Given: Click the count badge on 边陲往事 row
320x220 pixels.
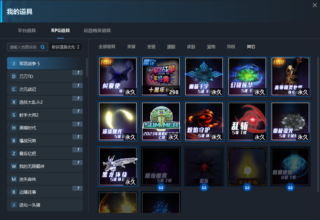Looking at the screenshot, I should click(78, 188).
